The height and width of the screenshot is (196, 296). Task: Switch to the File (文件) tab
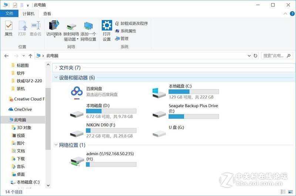coord(9,14)
